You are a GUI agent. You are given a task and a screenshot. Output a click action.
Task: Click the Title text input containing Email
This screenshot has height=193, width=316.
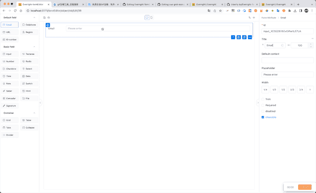pos(275,45)
